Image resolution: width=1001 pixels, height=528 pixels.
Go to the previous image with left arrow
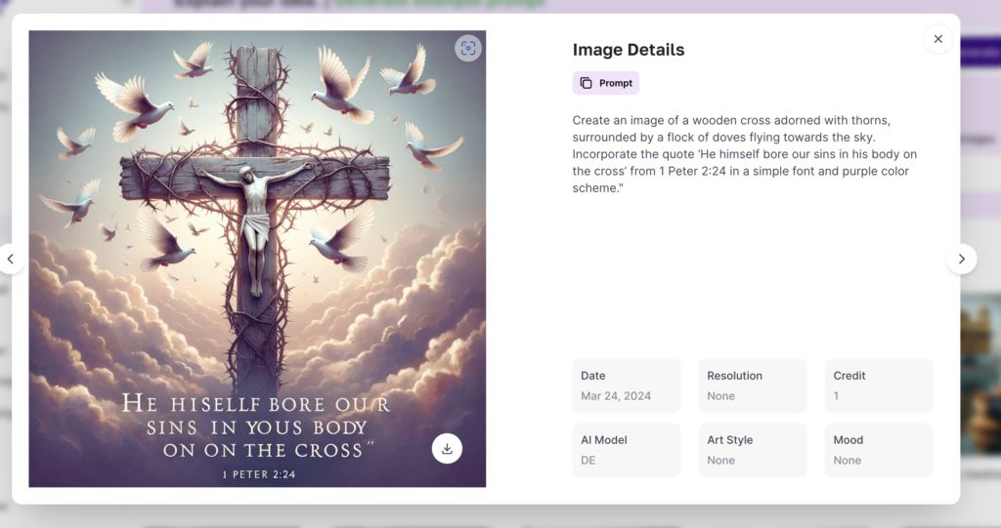[x=11, y=259]
